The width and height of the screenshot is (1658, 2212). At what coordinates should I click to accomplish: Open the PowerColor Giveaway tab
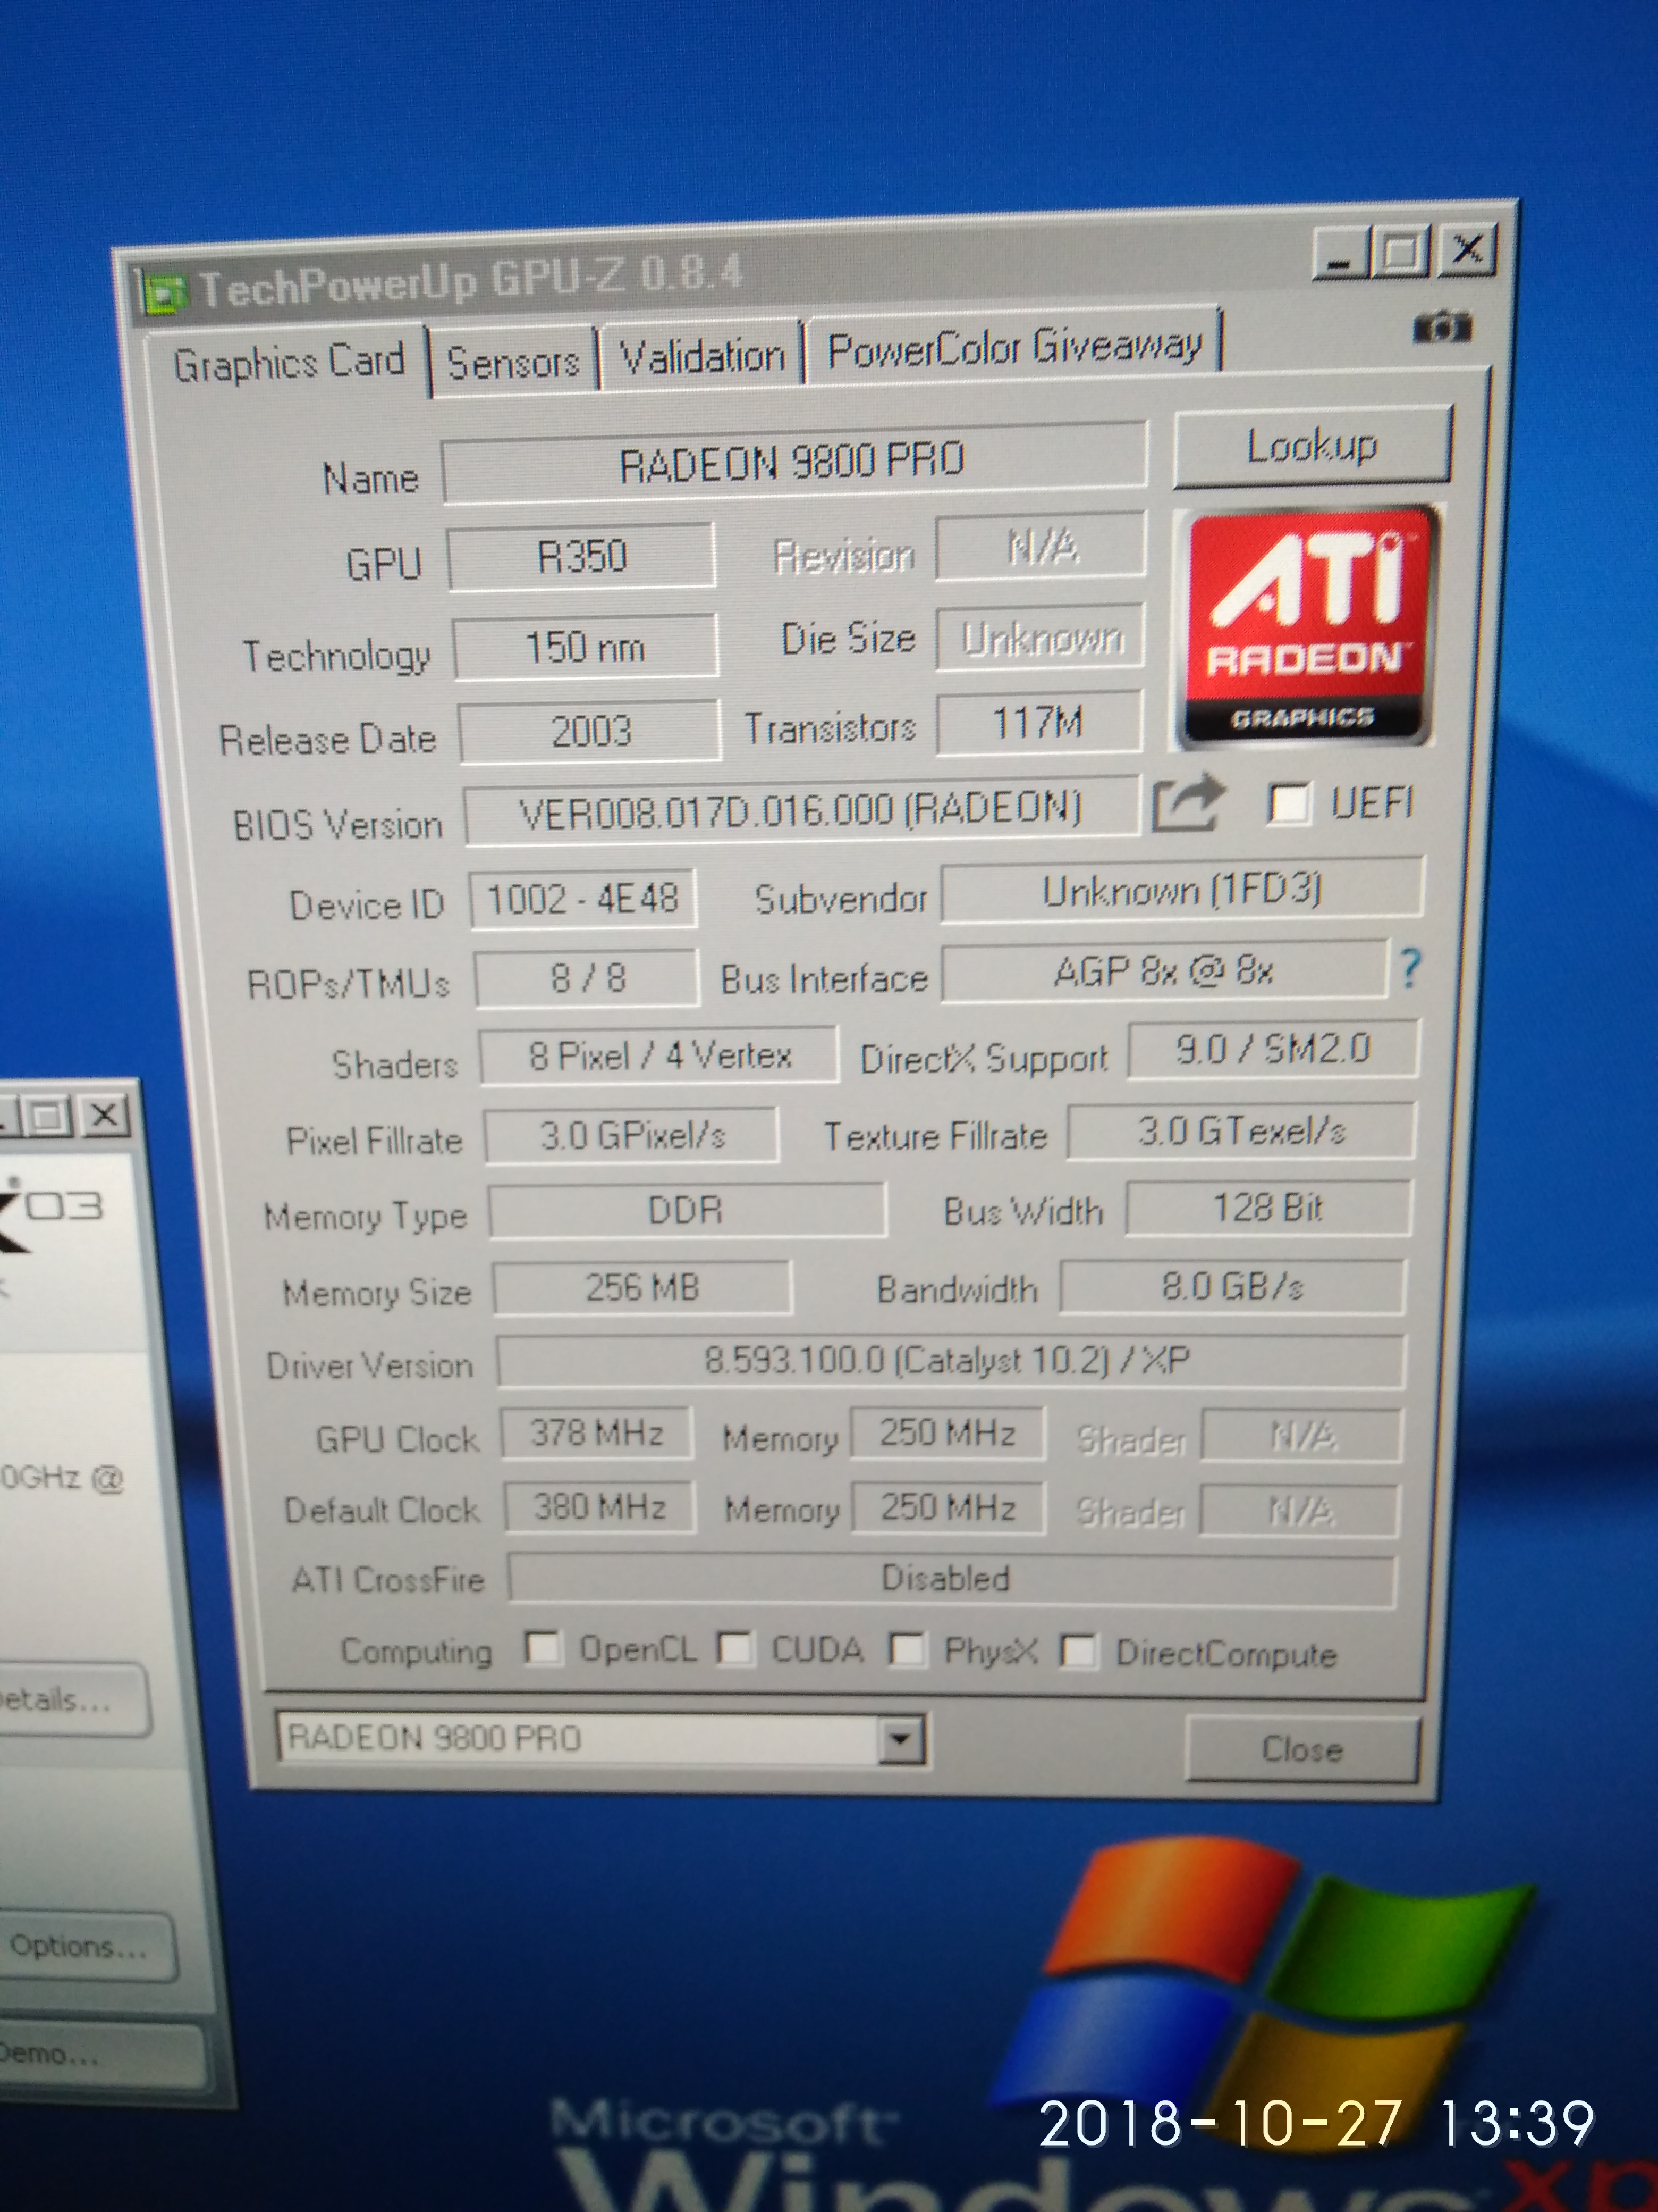1013,349
